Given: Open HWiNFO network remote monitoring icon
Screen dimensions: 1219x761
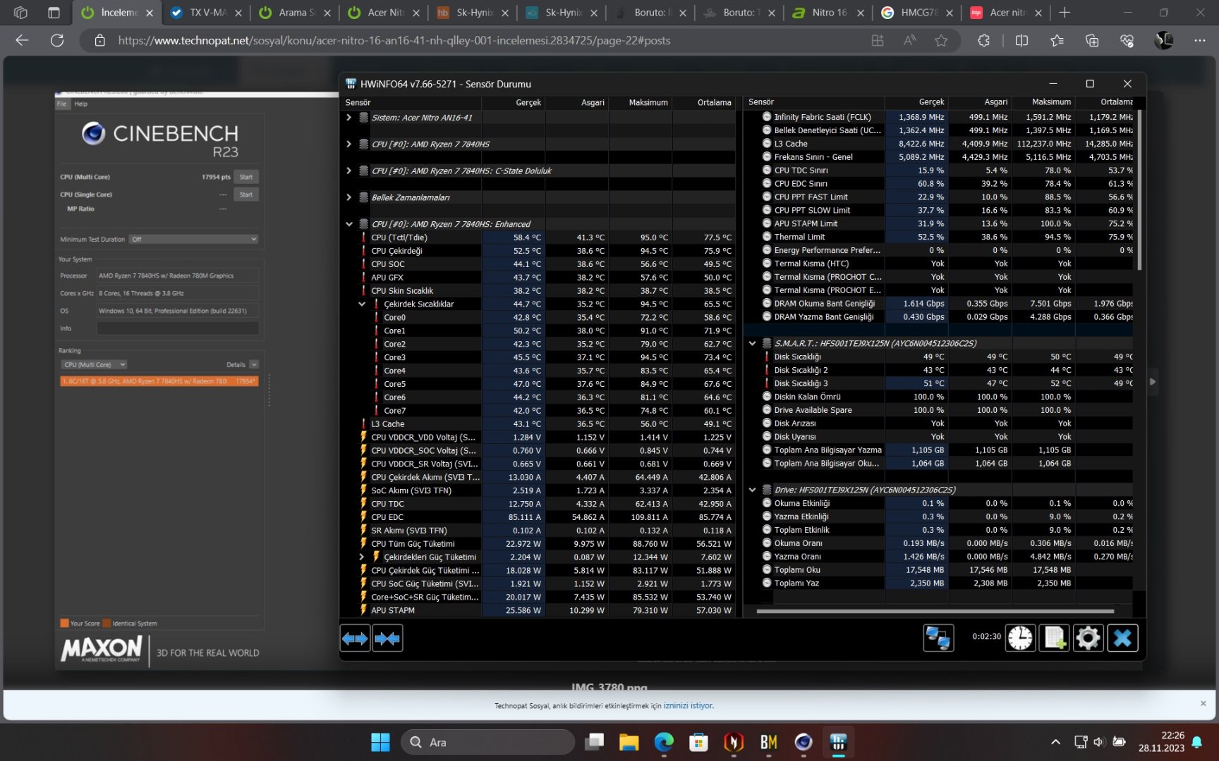Looking at the screenshot, I should tap(938, 638).
